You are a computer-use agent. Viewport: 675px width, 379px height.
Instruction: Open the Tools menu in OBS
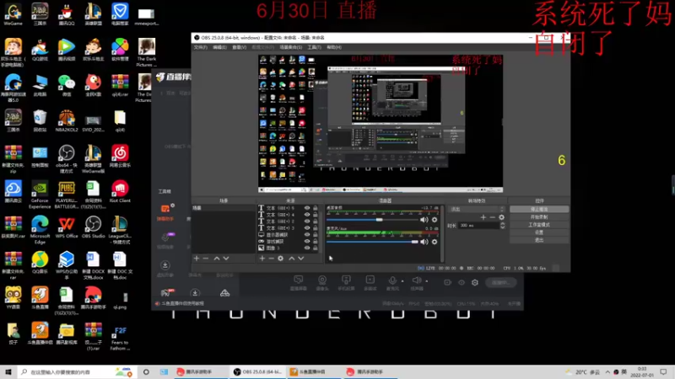coord(314,47)
